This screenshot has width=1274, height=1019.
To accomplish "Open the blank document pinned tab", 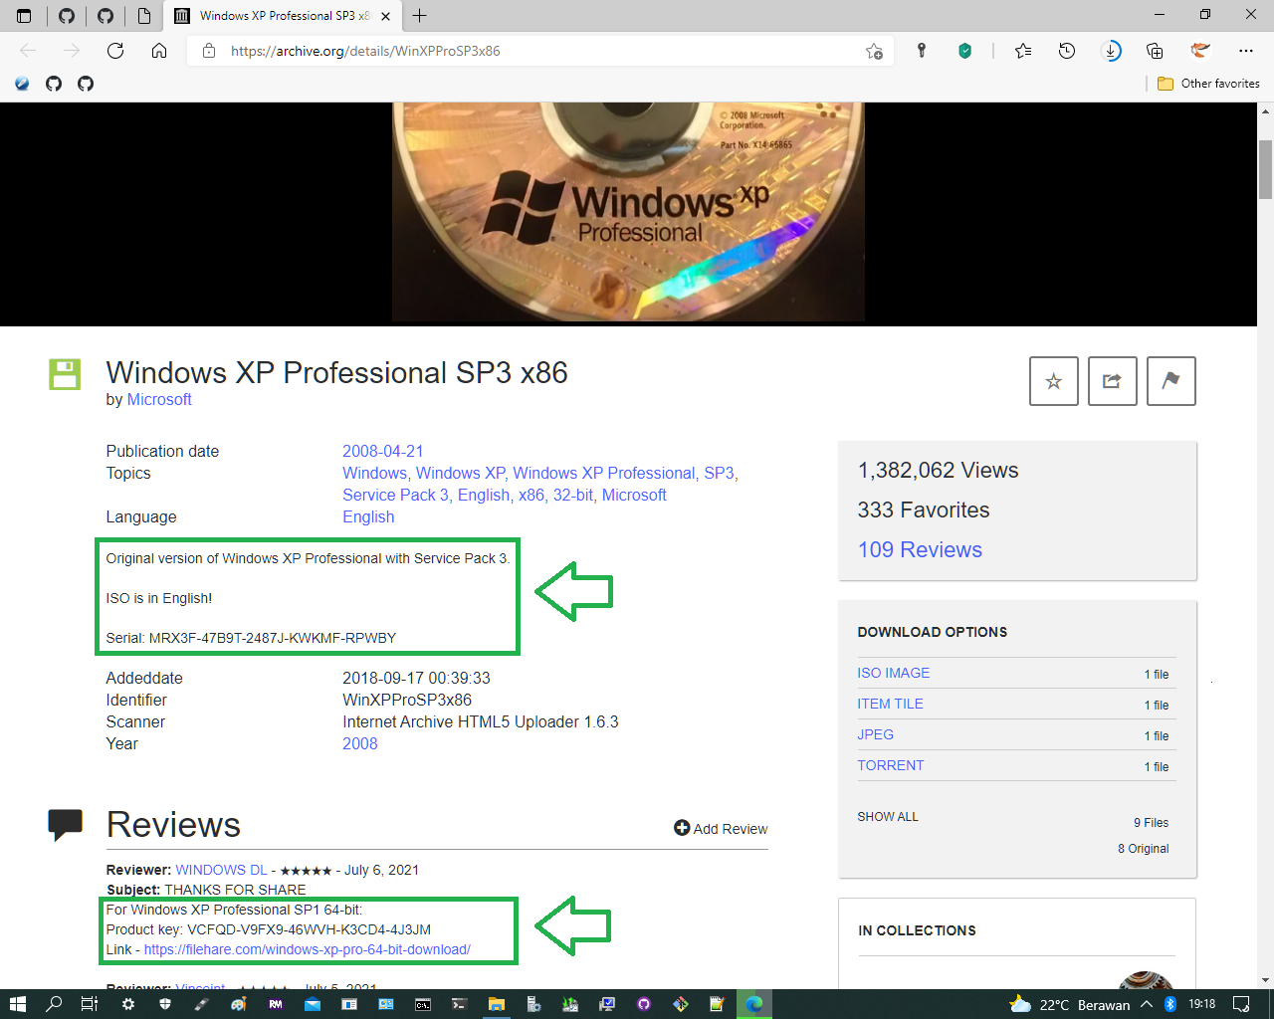I will 144,16.
